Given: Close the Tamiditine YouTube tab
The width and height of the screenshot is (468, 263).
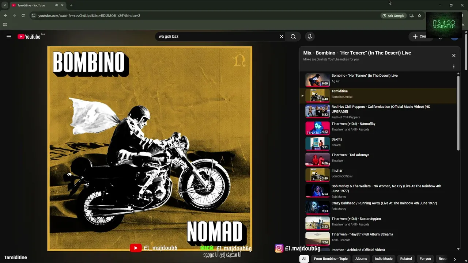Looking at the screenshot, I should pyautogui.click(x=63, y=5).
